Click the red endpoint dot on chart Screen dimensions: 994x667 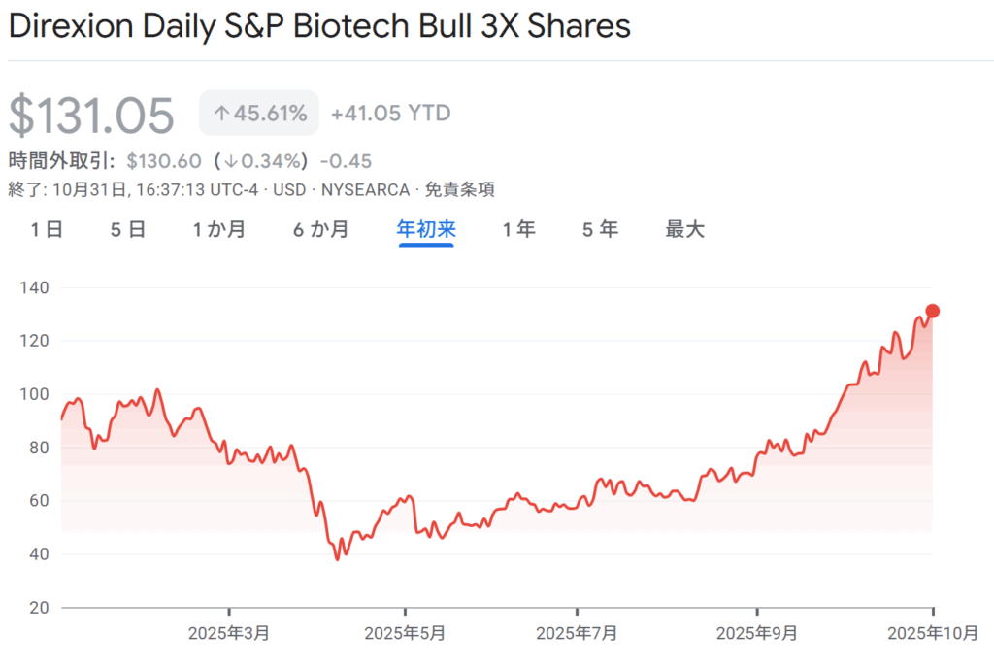(x=933, y=311)
